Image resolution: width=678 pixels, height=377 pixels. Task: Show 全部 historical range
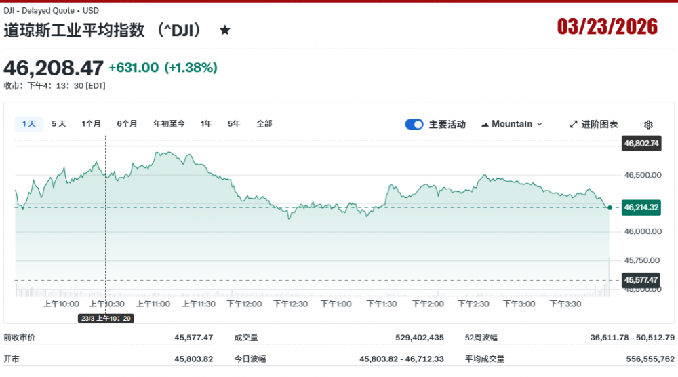pyautogui.click(x=264, y=124)
